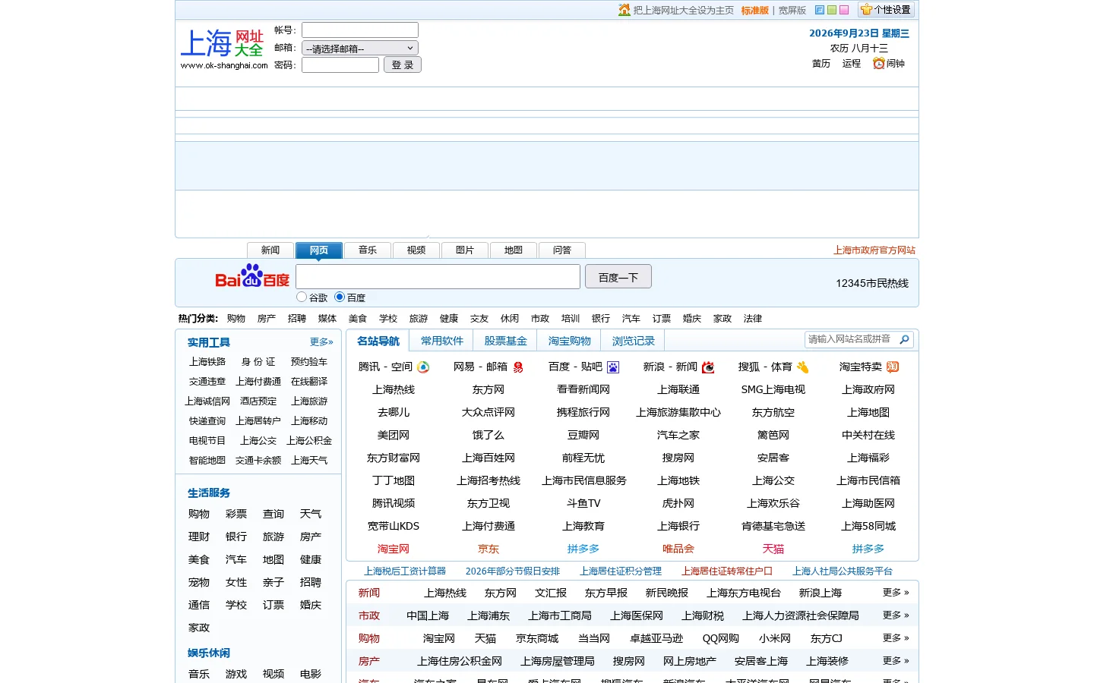Choose the blue theme color swatch
This screenshot has height=683, width=1094.
820,10
